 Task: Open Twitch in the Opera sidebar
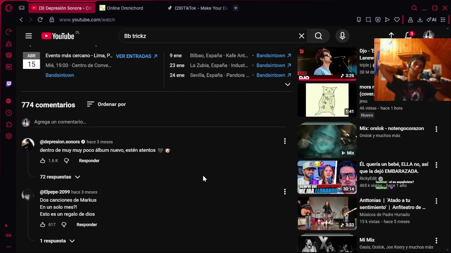pyautogui.click(x=9, y=84)
